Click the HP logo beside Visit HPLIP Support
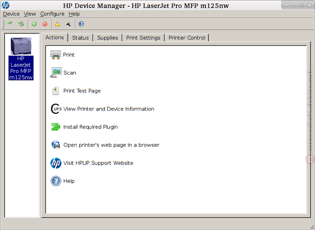This screenshot has height=230, width=315. click(x=56, y=163)
